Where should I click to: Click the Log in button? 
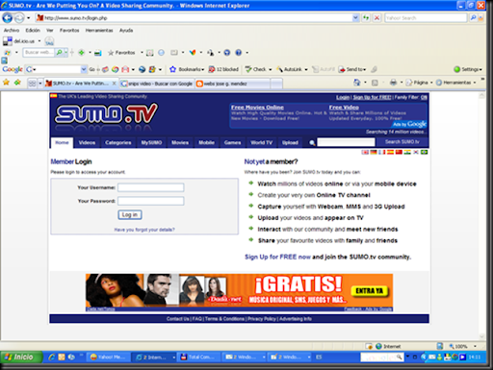tap(130, 214)
